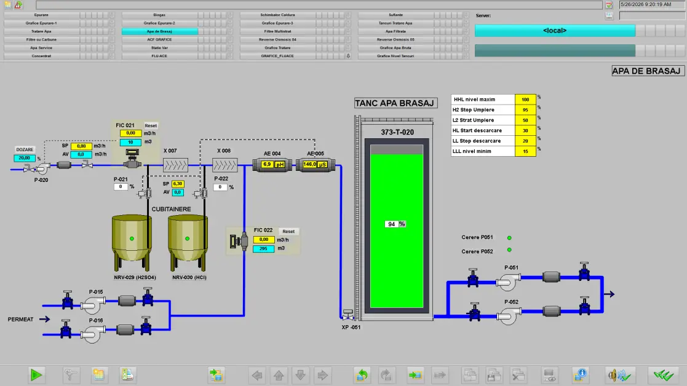Viewport: 687px width, 386px height.
Task: Click the green play arrow in bottom toolbar
Action: coord(36,375)
